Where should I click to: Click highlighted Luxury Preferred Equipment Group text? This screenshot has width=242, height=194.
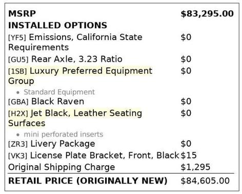[80, 75]
